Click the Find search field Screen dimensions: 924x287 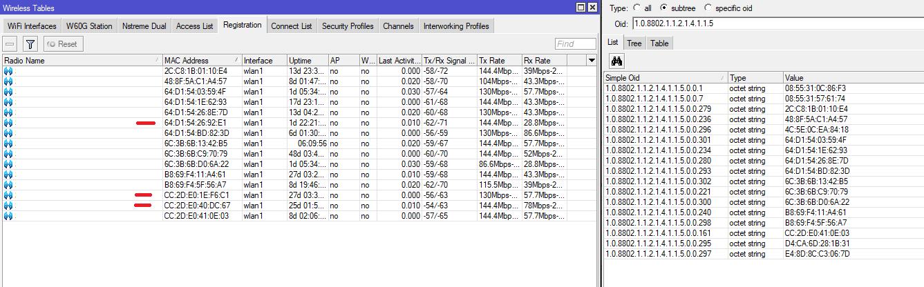(575, 43)
